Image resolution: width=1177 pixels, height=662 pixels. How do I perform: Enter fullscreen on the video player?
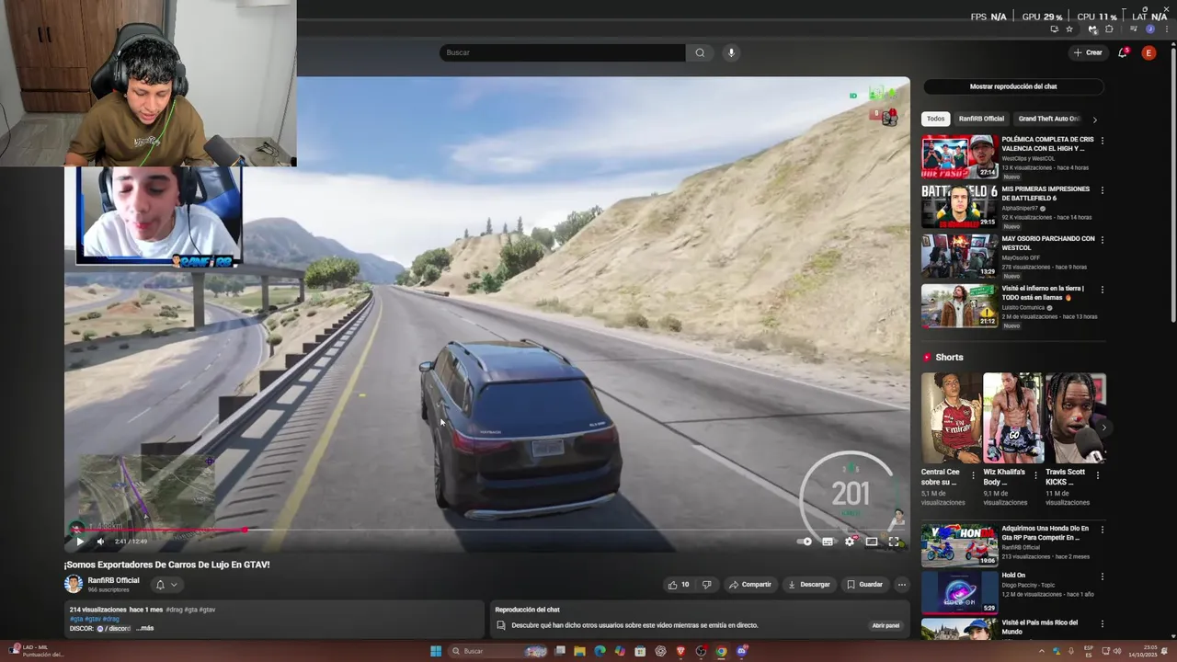894,542
